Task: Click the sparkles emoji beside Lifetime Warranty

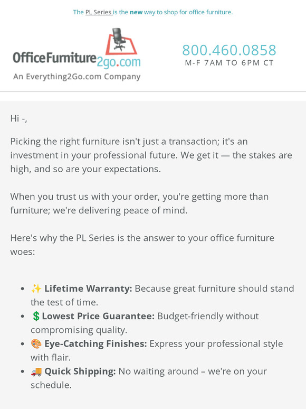Action: (36, 289)
